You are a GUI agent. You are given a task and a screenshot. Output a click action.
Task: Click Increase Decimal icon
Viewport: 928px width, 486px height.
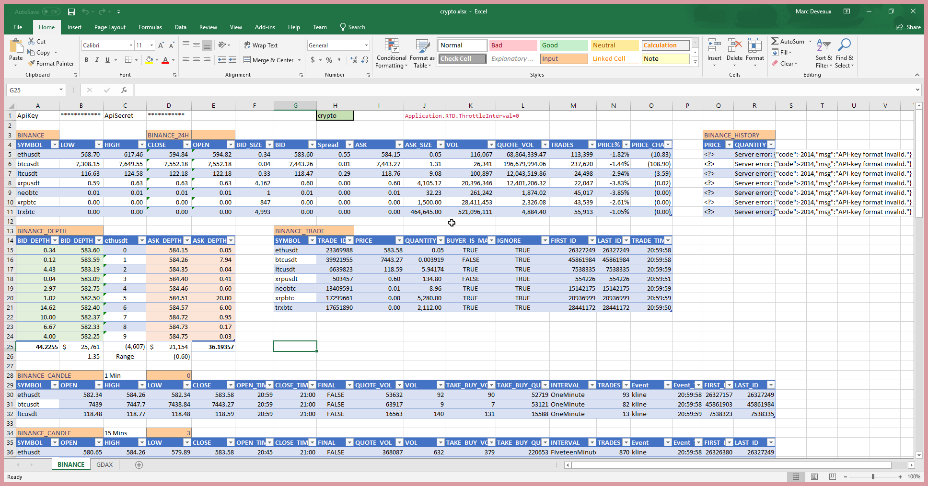pyautogui.click(x=354, y=60)
